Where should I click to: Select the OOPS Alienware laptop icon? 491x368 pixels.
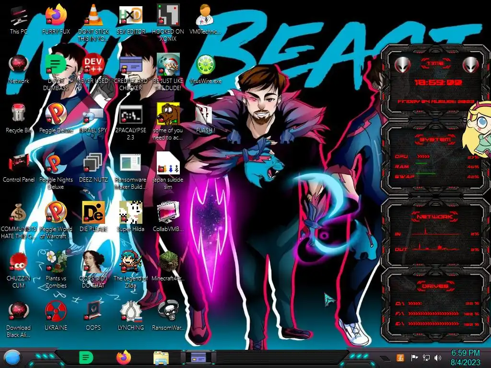[94, 316]
